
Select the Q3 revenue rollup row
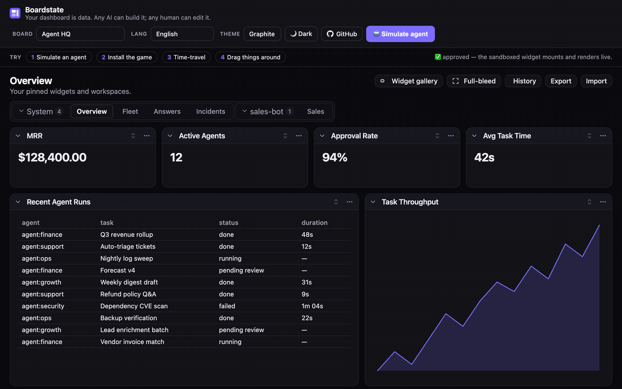184,234
